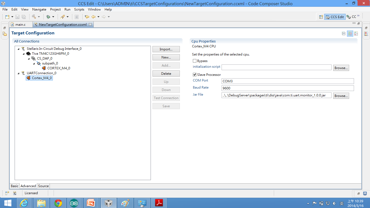Click the yellow Project Explorer sidebar icon
Viewport: 370px width, 208px height.
coord(5,34)
